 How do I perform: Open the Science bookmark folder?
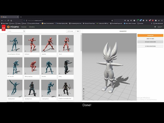12,23
